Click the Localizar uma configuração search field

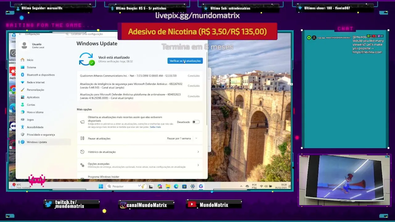pyautogui.click(x=91, y=34)
